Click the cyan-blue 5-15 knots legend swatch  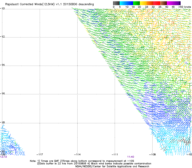(x=126, y=3)
